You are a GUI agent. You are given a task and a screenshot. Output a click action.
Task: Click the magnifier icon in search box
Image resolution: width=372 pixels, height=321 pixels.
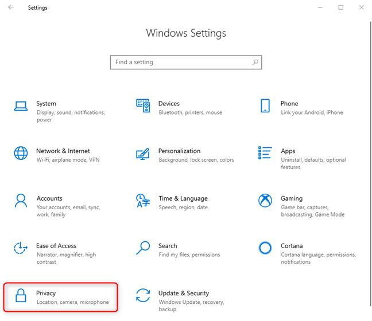(255, 62)
